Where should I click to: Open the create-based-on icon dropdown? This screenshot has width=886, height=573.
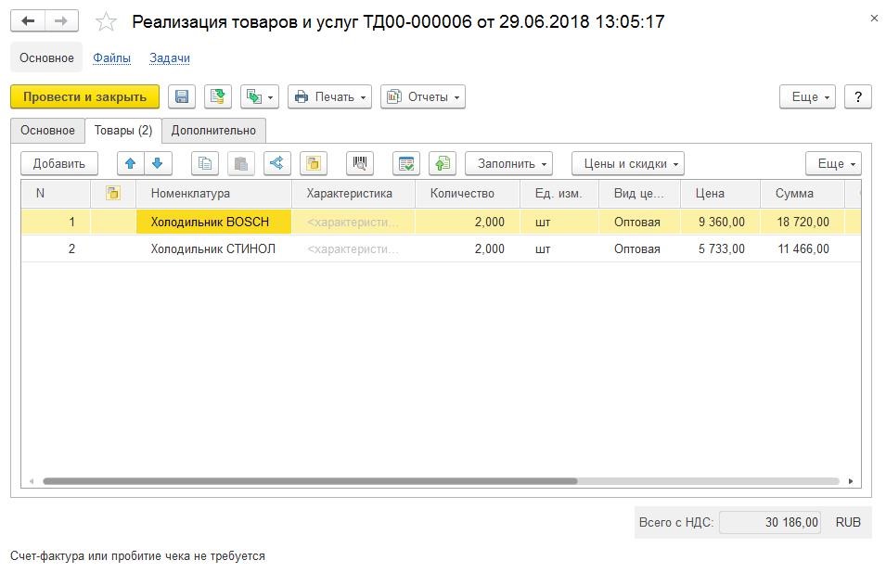click(x=260, y=96)
